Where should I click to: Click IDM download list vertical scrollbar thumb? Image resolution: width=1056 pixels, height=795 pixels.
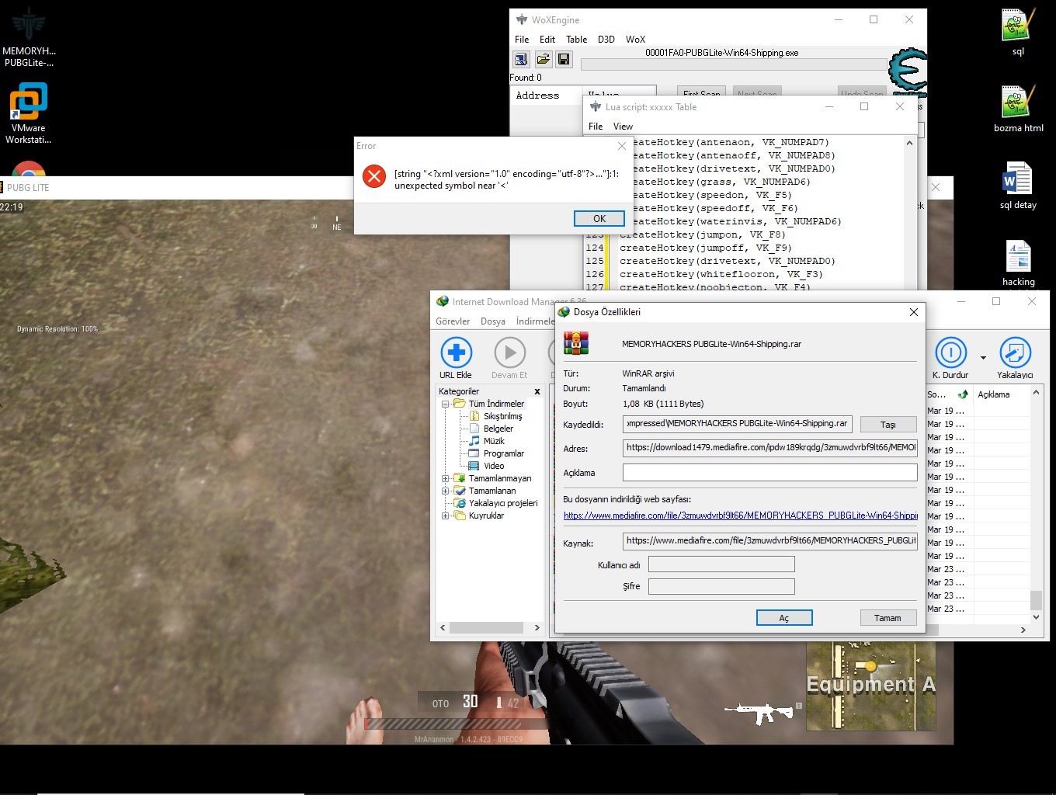tap(1036, 600)
